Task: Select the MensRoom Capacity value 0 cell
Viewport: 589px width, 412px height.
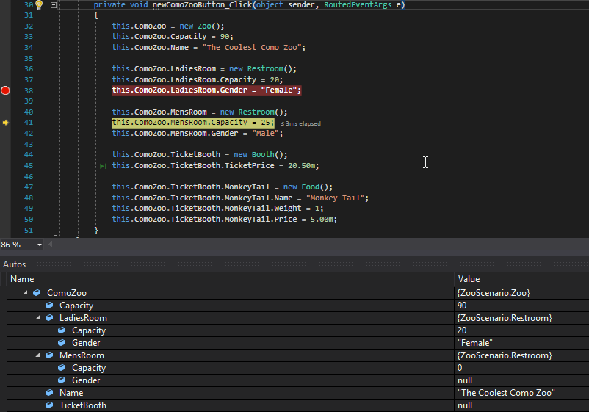Action: (x=460, y=368)
